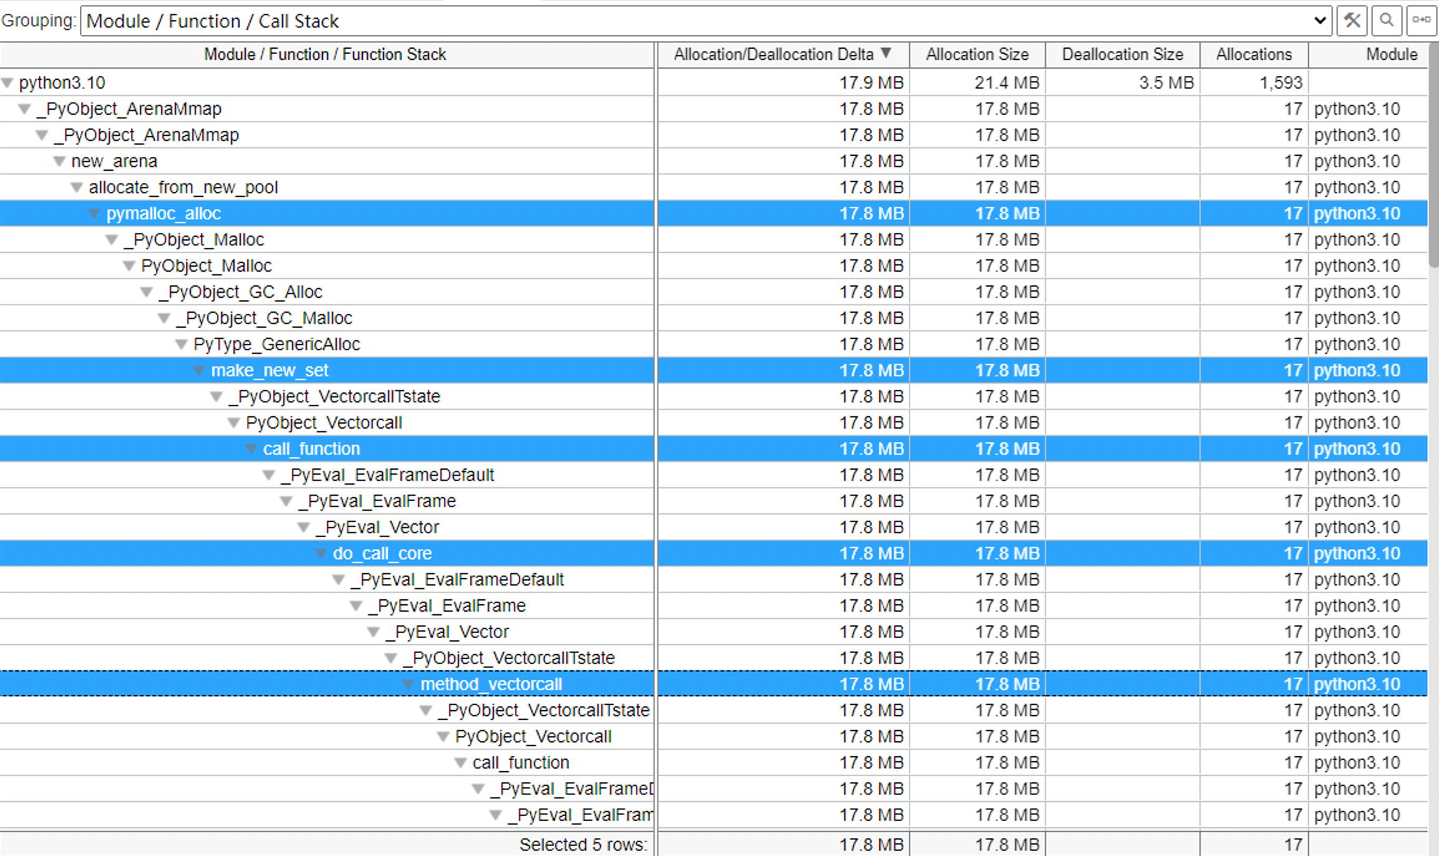Collapse the PyType_GenericAlloc branch
The image size is (1439, 856).
coord(181,343)
